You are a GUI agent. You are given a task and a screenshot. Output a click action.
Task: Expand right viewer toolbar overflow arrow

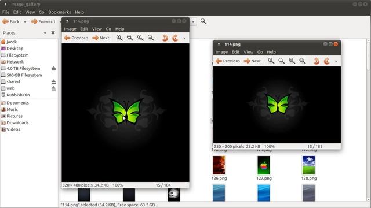[x=336, y=61]
